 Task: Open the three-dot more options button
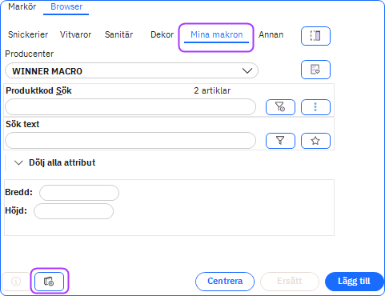[315, 107]
